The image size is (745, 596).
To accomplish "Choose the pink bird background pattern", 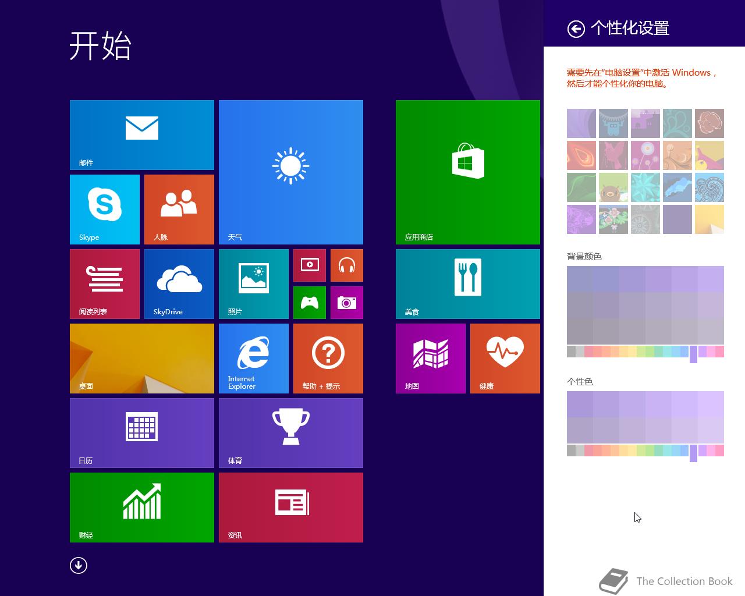I will (x=613, y=155).
